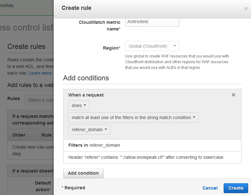251x195 pixels.
Task: Click the Add condition button
Action: (x=83, y=173)
